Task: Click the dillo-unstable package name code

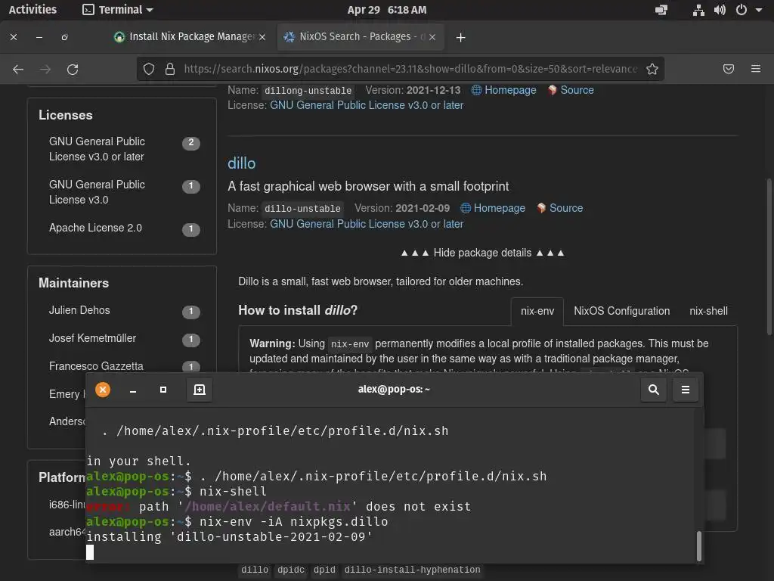Action: [302, 209]
